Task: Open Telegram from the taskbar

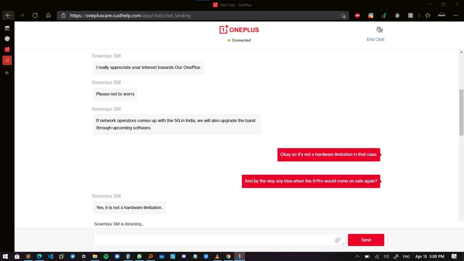Action: (x=72, y=256)
